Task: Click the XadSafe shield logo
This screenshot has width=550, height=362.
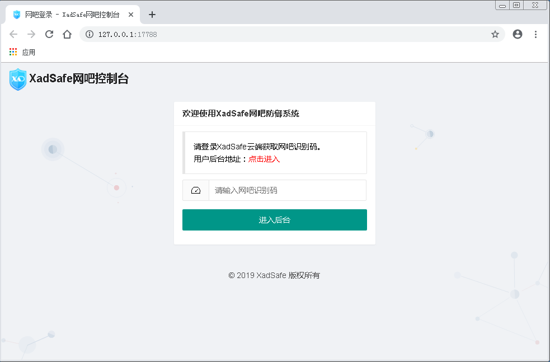Action: [x=17, y=79]
